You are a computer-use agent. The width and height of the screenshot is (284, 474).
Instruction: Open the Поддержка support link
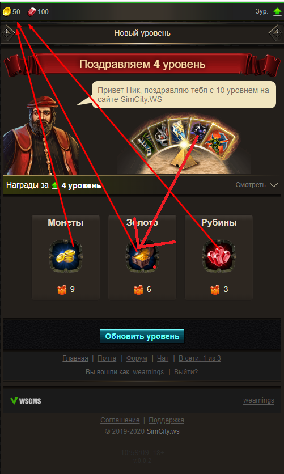point(166,420)
